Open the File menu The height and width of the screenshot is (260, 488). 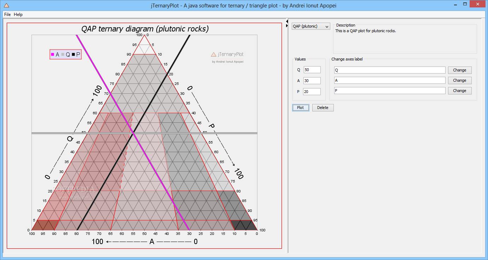pos(7,15)
